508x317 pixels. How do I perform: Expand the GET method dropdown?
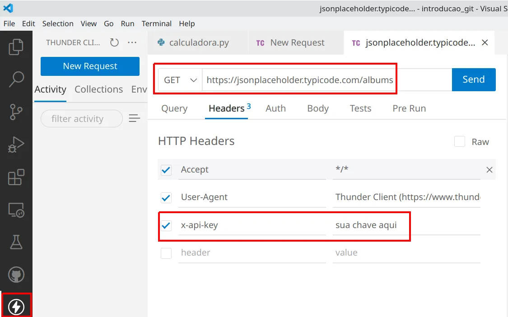[180, 80]
